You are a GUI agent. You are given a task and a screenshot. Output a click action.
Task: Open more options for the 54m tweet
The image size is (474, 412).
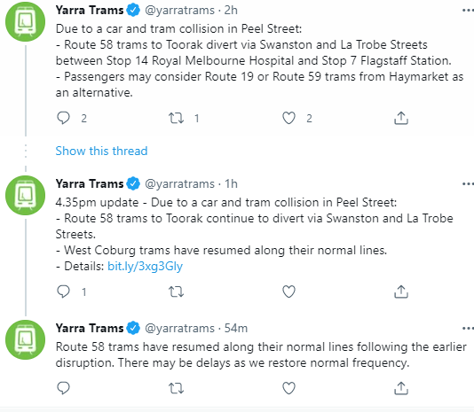click(x=468, y=328)
